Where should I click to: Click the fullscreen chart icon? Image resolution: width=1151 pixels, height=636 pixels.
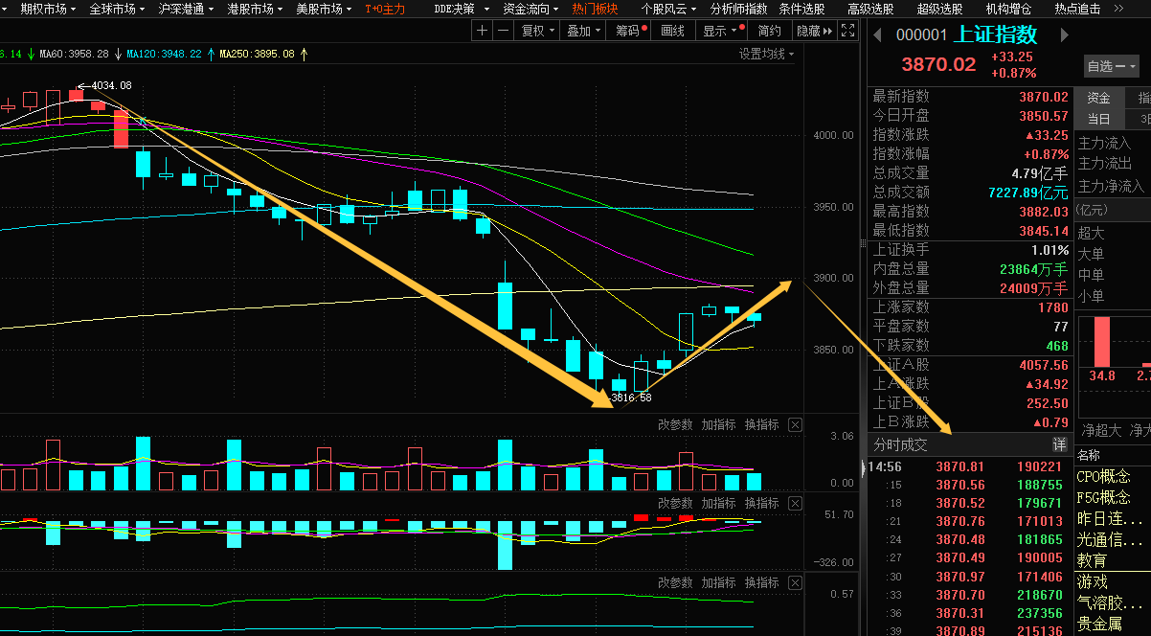point(847,31)
